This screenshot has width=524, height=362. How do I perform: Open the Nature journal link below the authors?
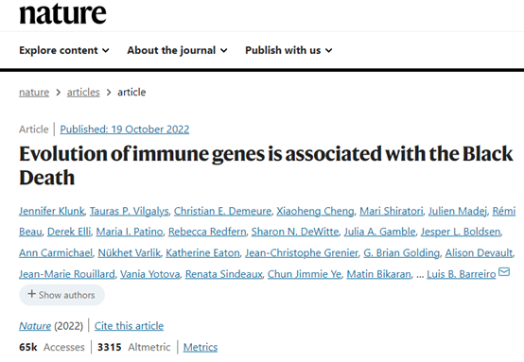click(35, 326)
